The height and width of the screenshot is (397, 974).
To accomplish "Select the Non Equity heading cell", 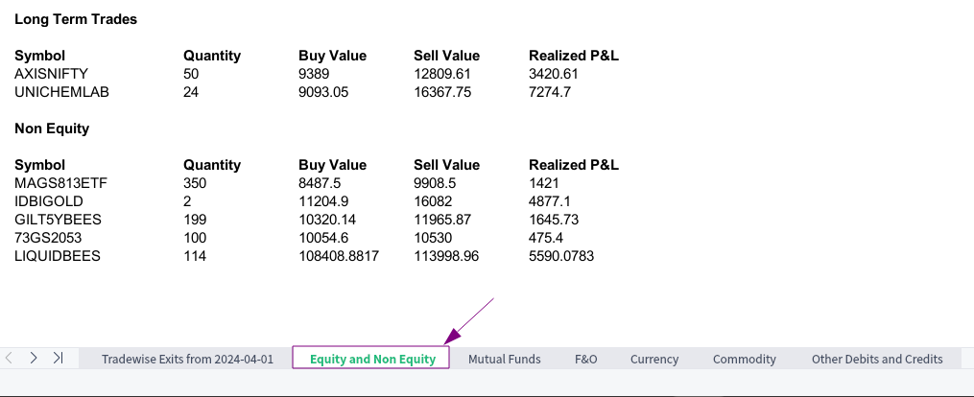I will click(x=52, y=128).
